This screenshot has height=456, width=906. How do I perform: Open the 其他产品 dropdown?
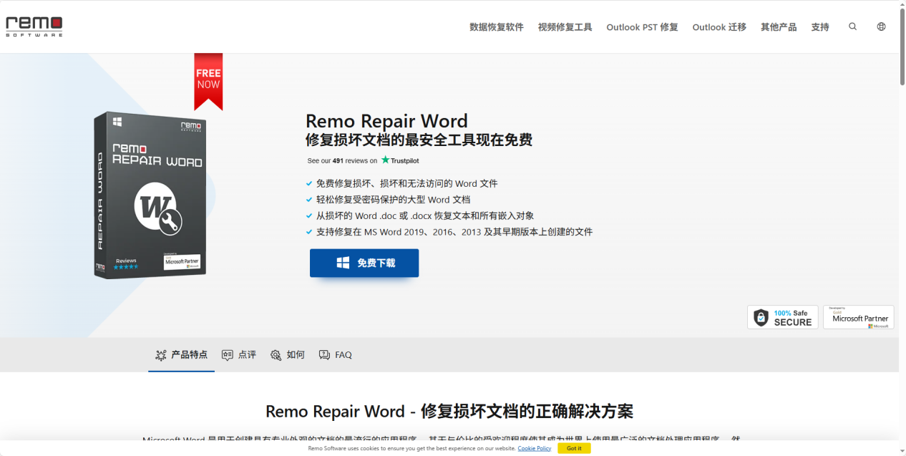(x=779, y=26)
